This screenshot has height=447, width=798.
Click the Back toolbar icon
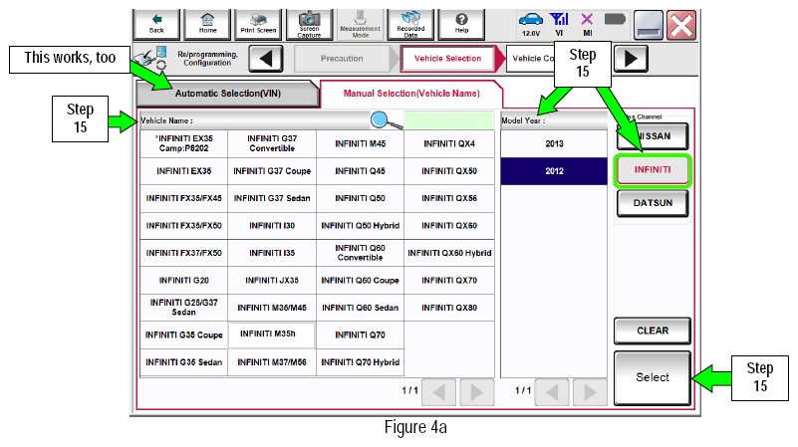click(x=156, y=24)
